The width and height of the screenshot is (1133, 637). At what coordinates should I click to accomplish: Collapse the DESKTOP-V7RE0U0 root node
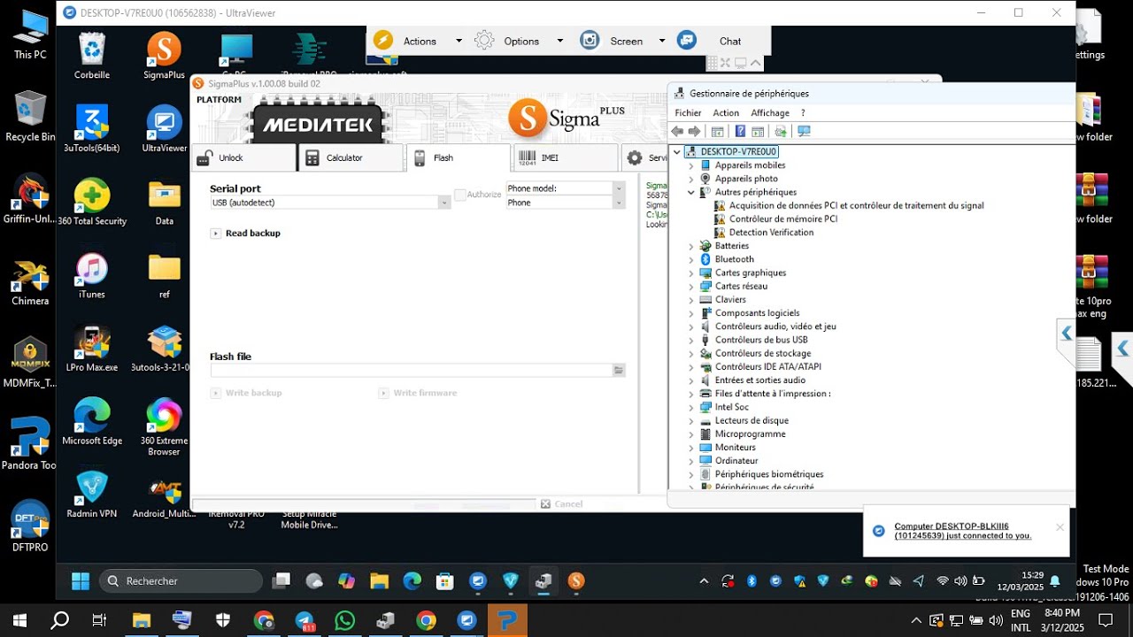677,152
